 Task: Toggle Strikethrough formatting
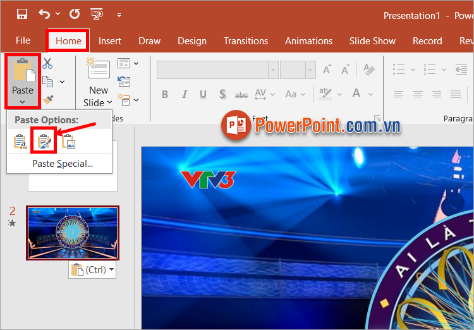[x=241, y=95]
